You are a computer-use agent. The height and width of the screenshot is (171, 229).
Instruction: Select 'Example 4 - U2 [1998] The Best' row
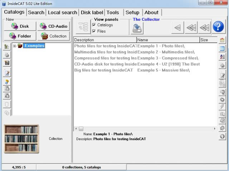[x=145, y=64]
